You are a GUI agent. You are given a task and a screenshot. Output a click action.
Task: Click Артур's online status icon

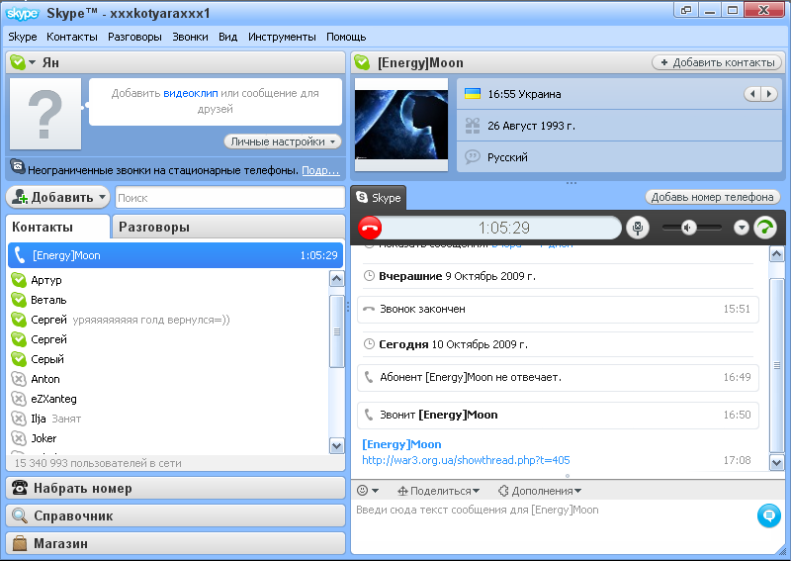tap(19, 280)
